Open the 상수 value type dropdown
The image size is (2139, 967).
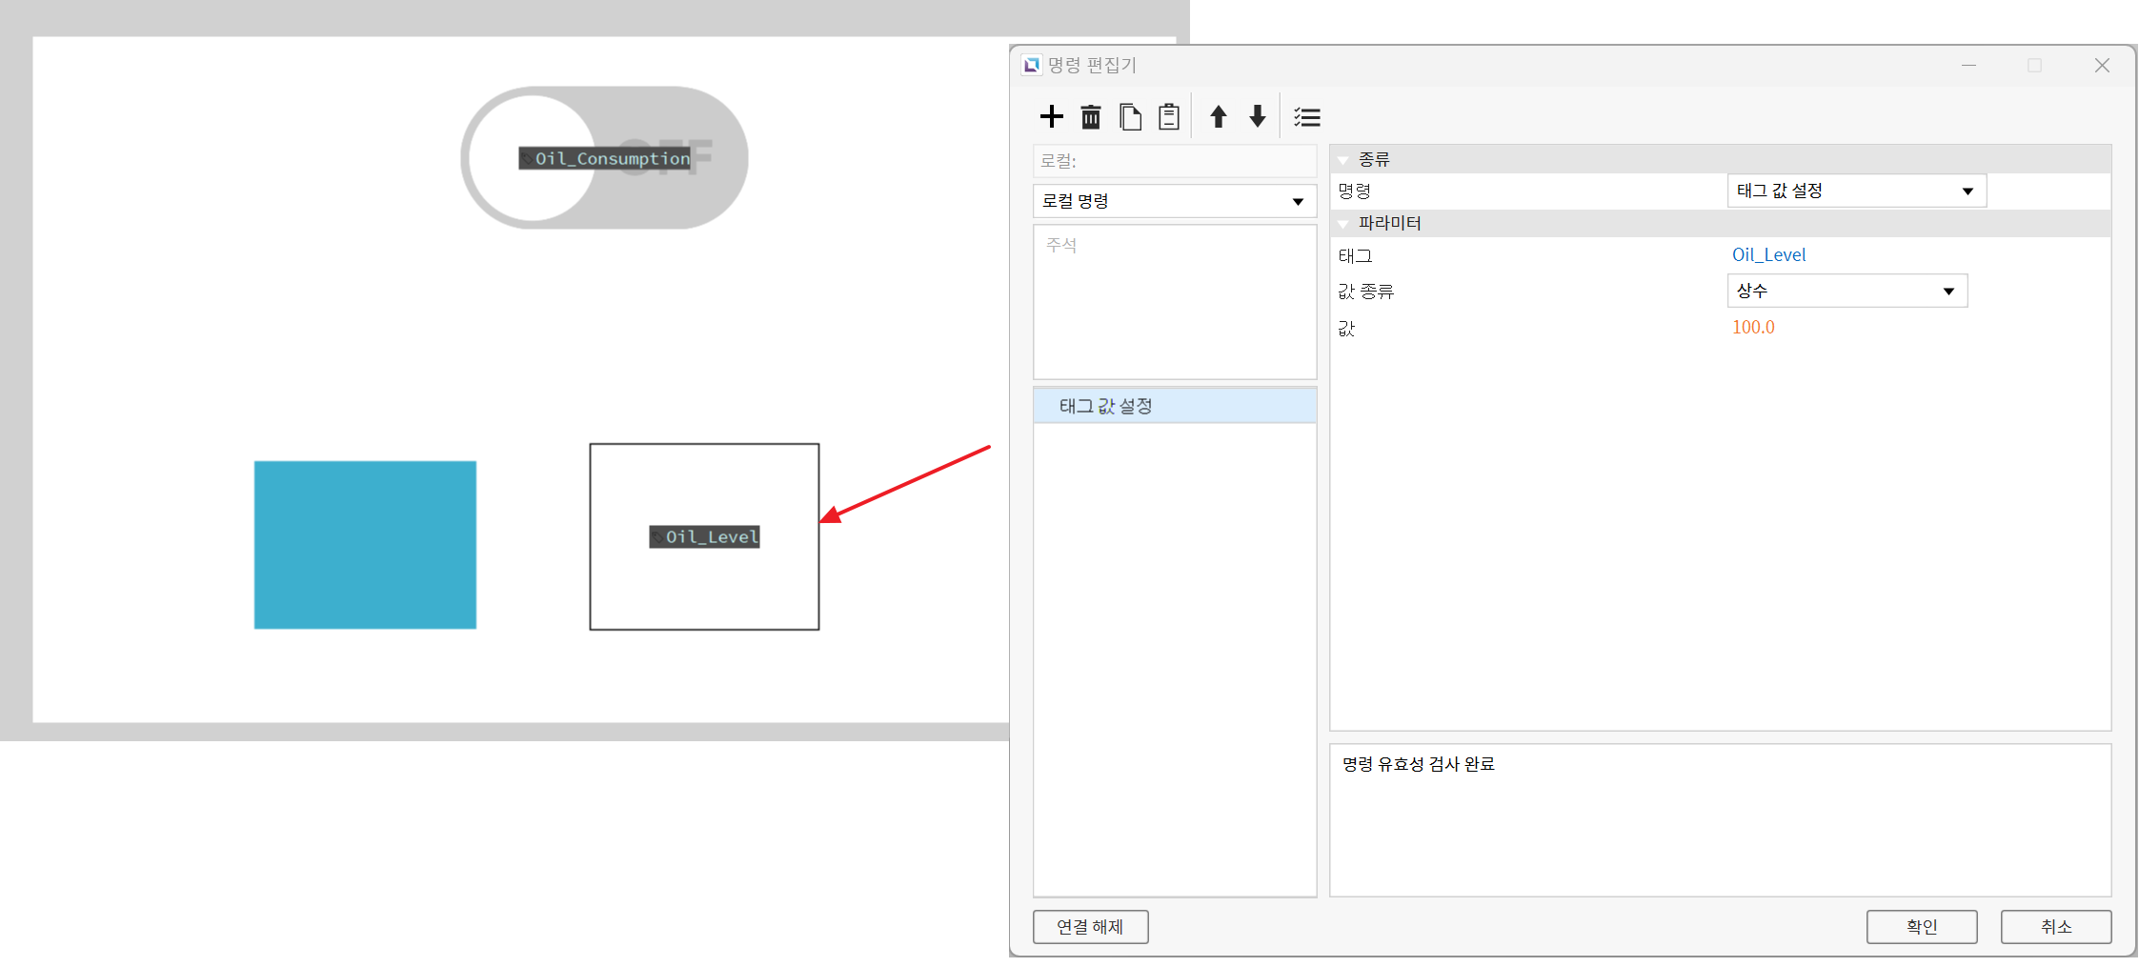tap(1846, 291)
